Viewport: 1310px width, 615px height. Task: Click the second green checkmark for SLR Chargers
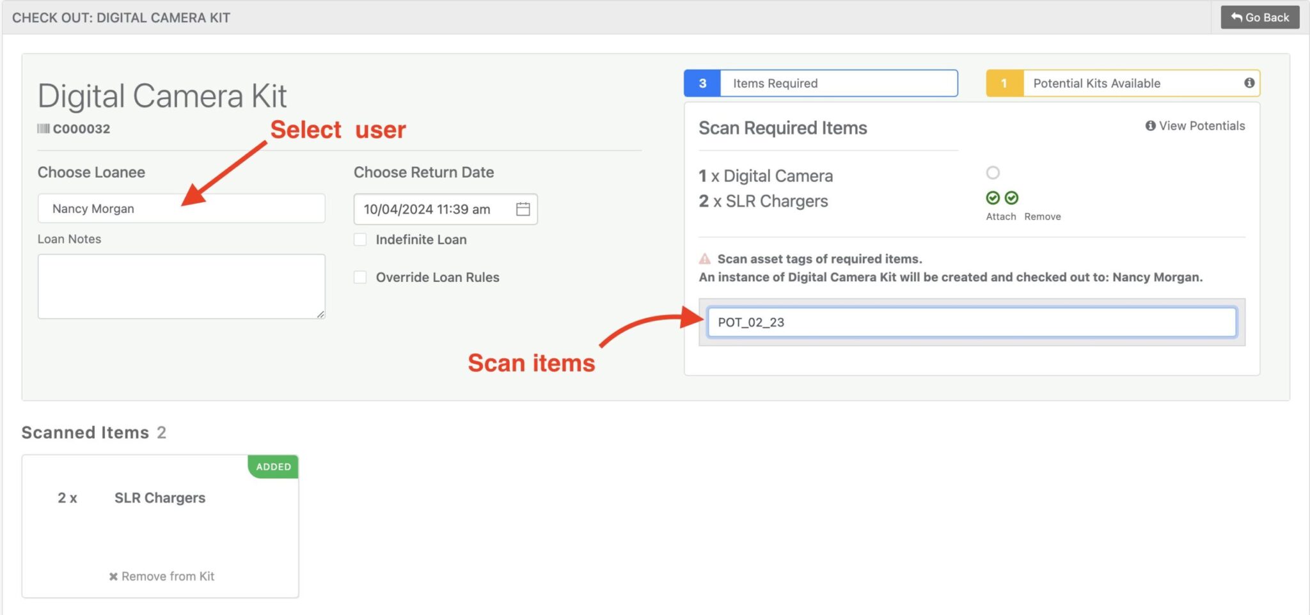(x=1011, y=198)
